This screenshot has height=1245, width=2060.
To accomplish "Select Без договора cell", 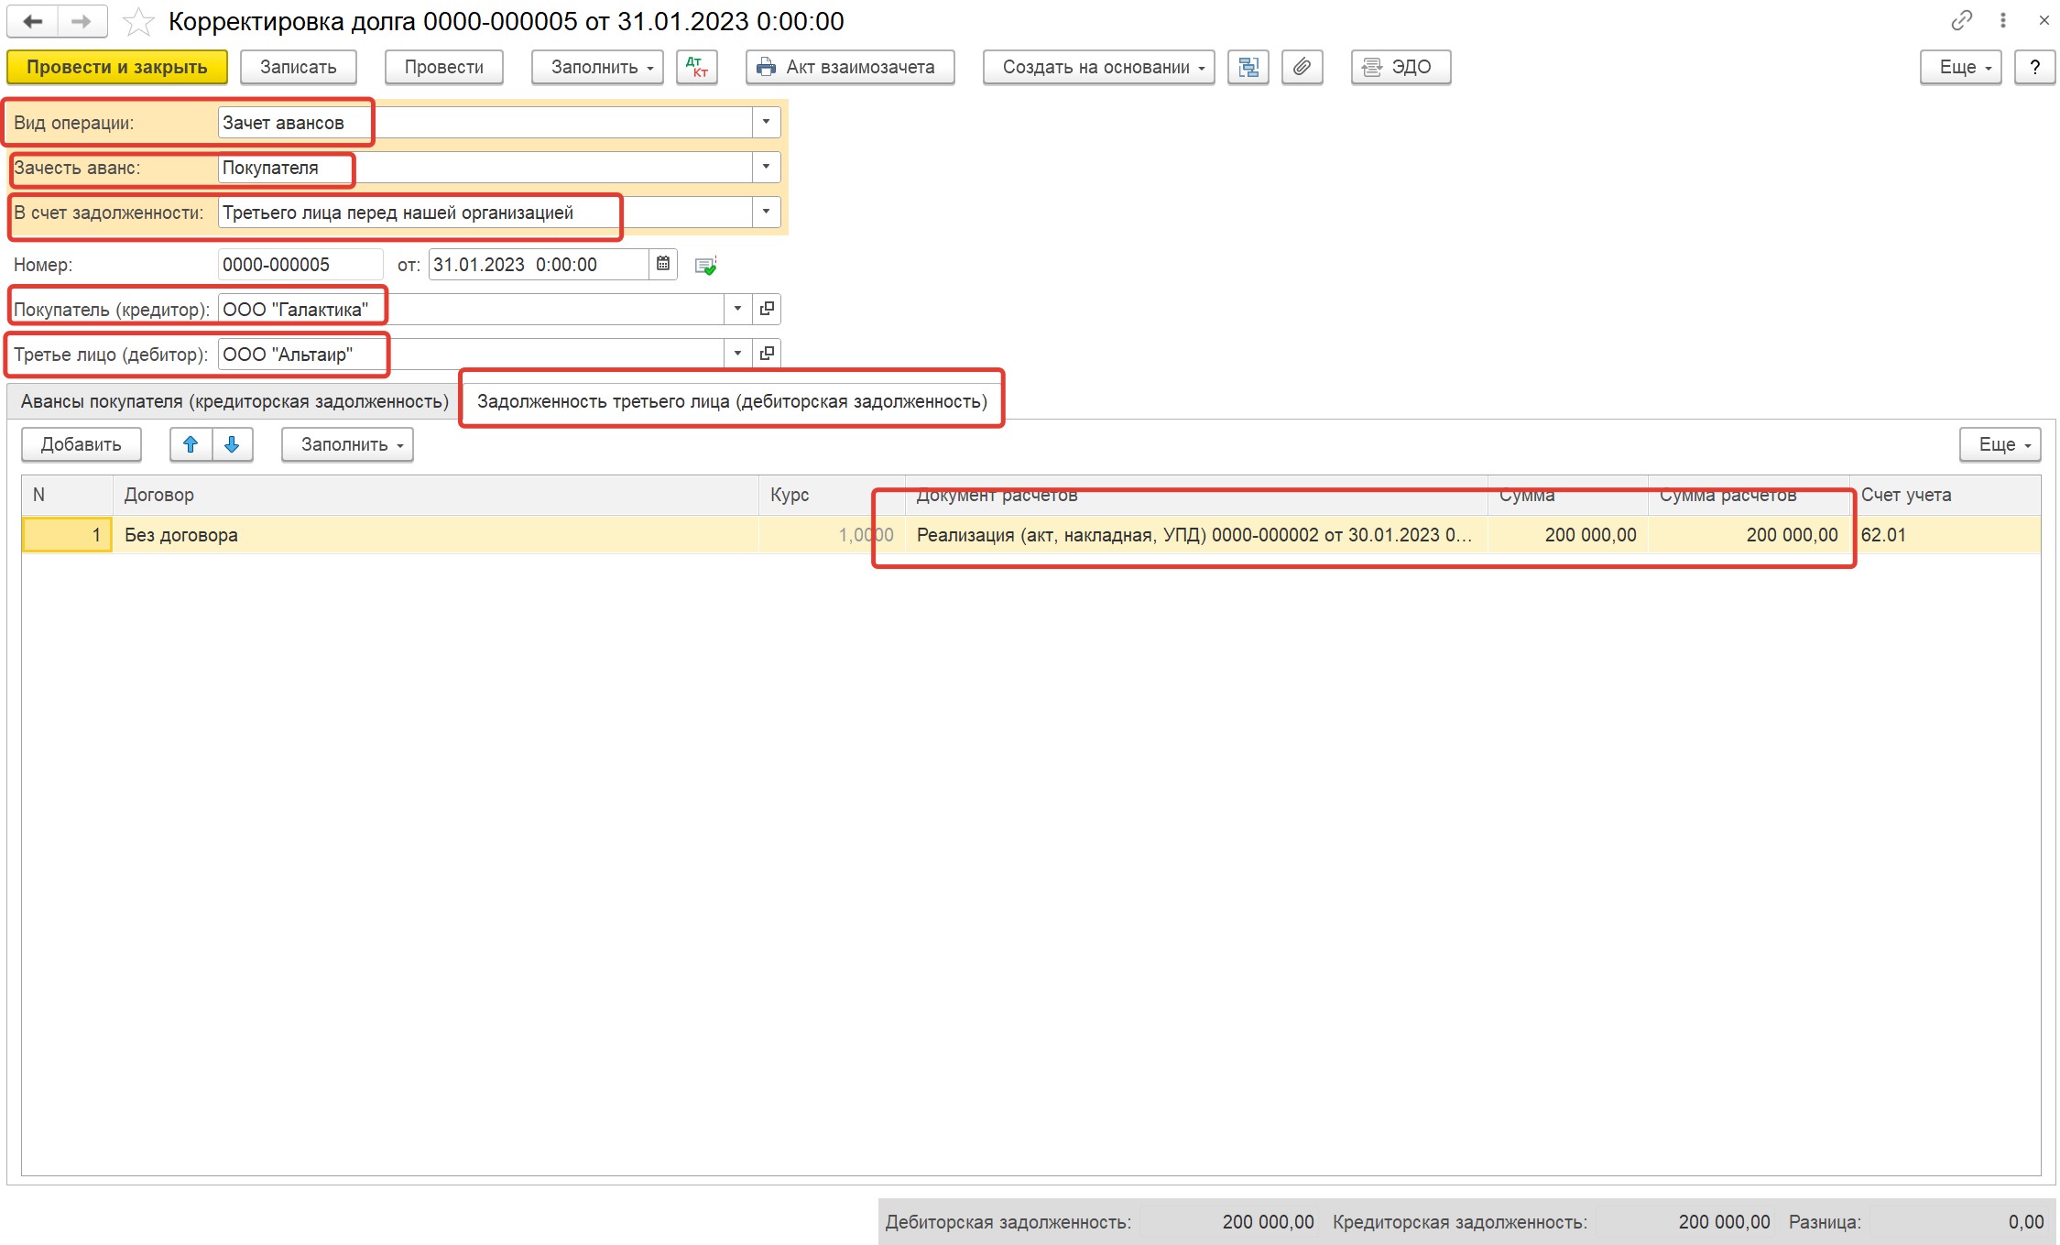I will tap(436, 535).
